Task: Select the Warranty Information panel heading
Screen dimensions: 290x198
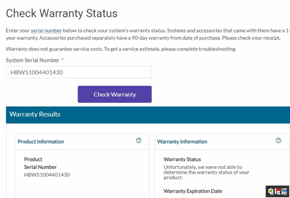Action: pos(182,142)
